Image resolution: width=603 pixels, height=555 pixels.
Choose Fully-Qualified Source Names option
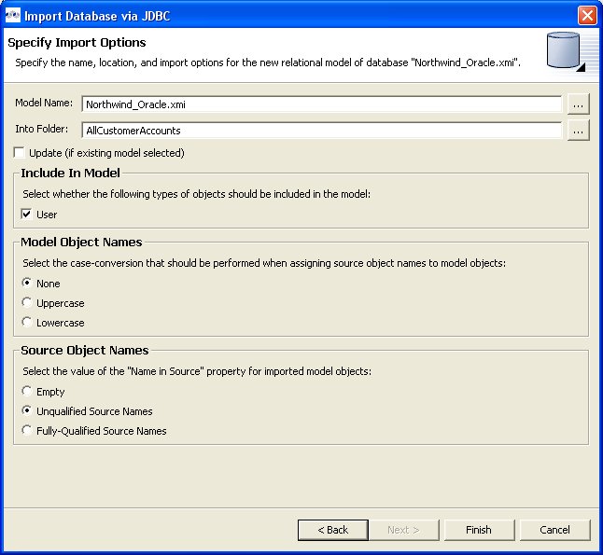point(27,431)
